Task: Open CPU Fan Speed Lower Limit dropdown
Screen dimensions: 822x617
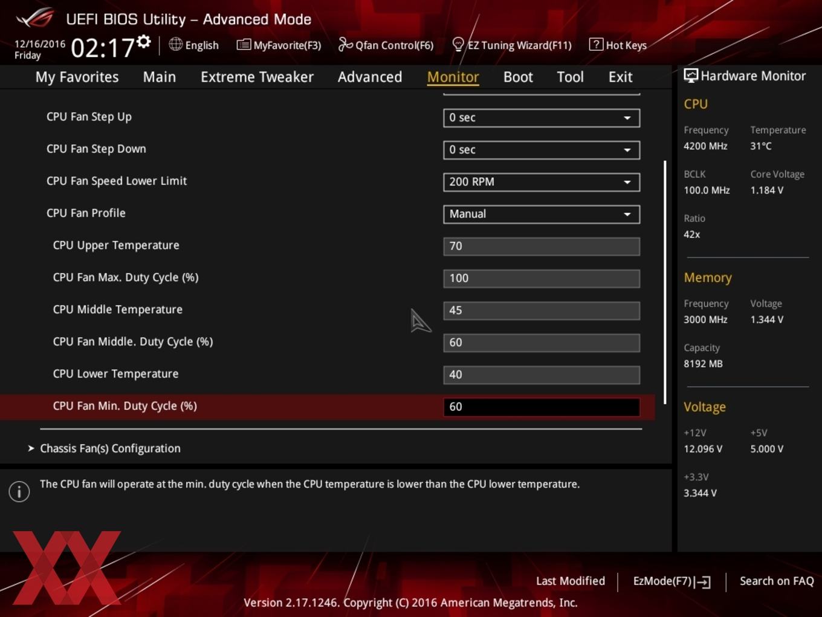Action: [x=542, y=182]
